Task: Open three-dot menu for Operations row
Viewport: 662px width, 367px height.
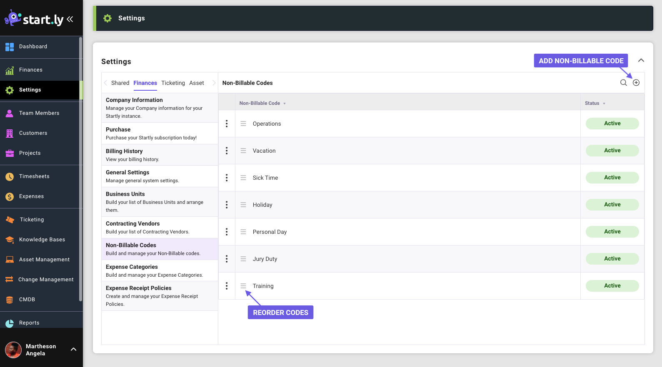Action: (227, 124)
